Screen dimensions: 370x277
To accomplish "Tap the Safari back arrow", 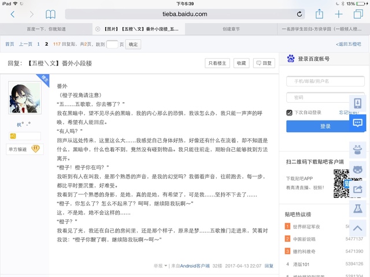I will click(x=13, y=14).
